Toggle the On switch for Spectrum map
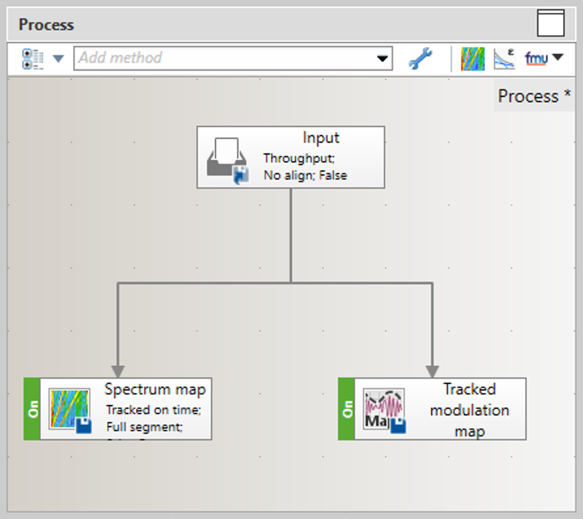The width and height of the screenshot is (583, 519). [x=32, y=409]
